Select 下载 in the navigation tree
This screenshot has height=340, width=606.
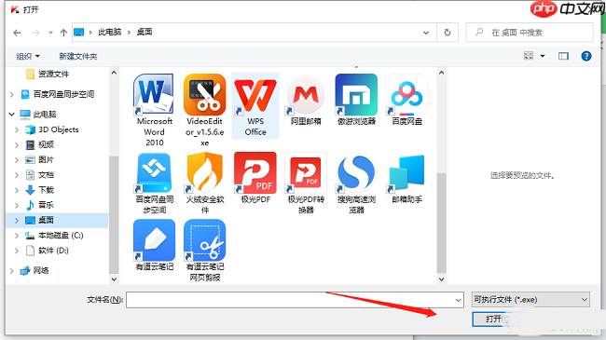[x=46, y=190]
